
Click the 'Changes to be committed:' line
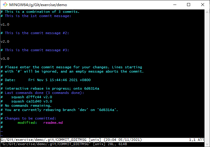click(x=28, y=118)
